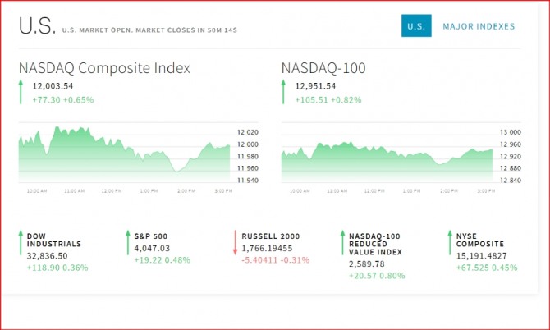Click the NASDAQ Composite 12,003.54 value
The image size is (550, 330).
click(53, 85)
